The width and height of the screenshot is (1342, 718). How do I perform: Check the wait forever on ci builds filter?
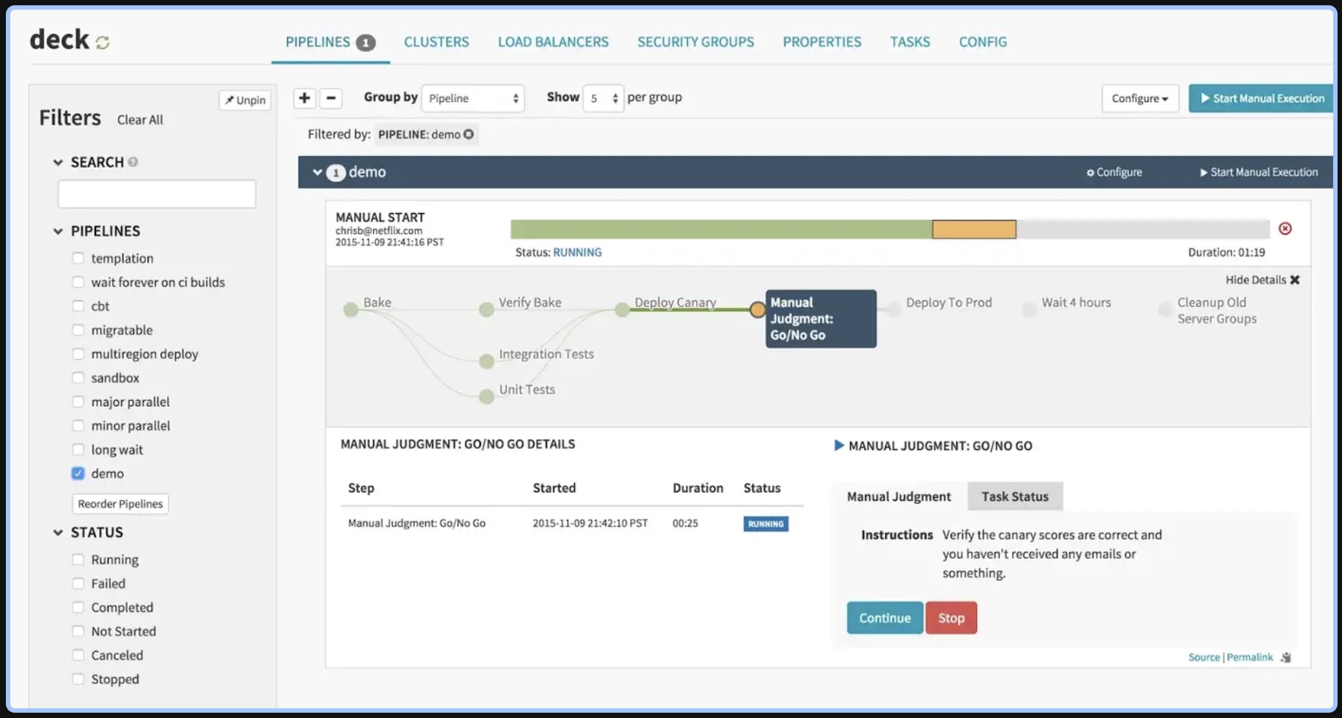(78, 282)
